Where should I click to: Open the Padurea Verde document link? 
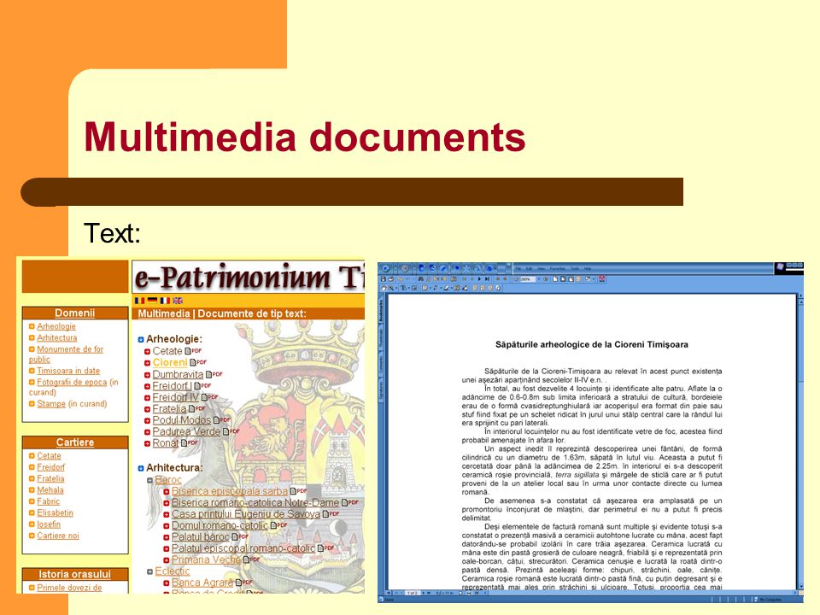(186, 432)
